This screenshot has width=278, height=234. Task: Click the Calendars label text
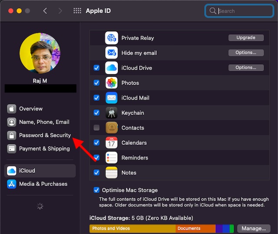pos(134,142)
